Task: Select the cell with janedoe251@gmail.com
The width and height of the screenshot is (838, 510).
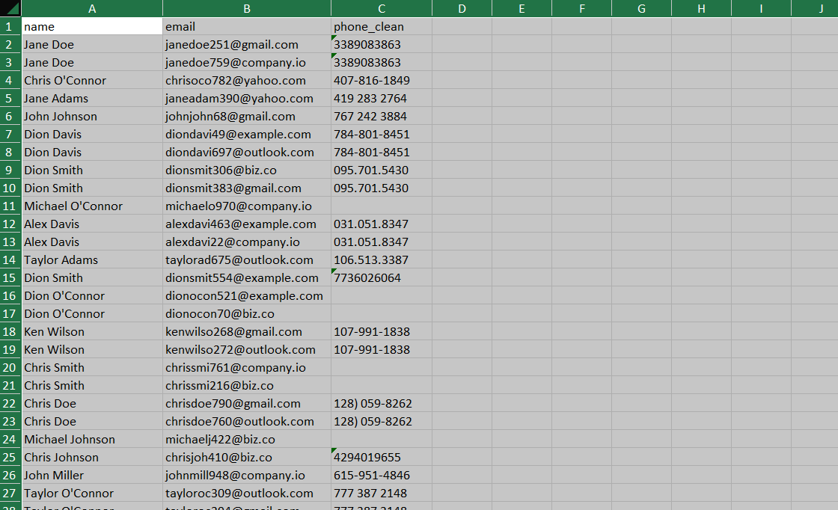Action: pyautogui.click(x=247, y=44)
